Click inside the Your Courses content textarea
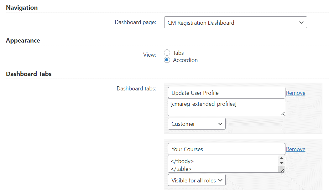Image resolution: width=329 pixels, height=194 pixels. (x=223, y=164)
